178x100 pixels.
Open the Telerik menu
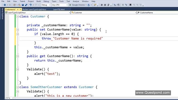point(23,1)
